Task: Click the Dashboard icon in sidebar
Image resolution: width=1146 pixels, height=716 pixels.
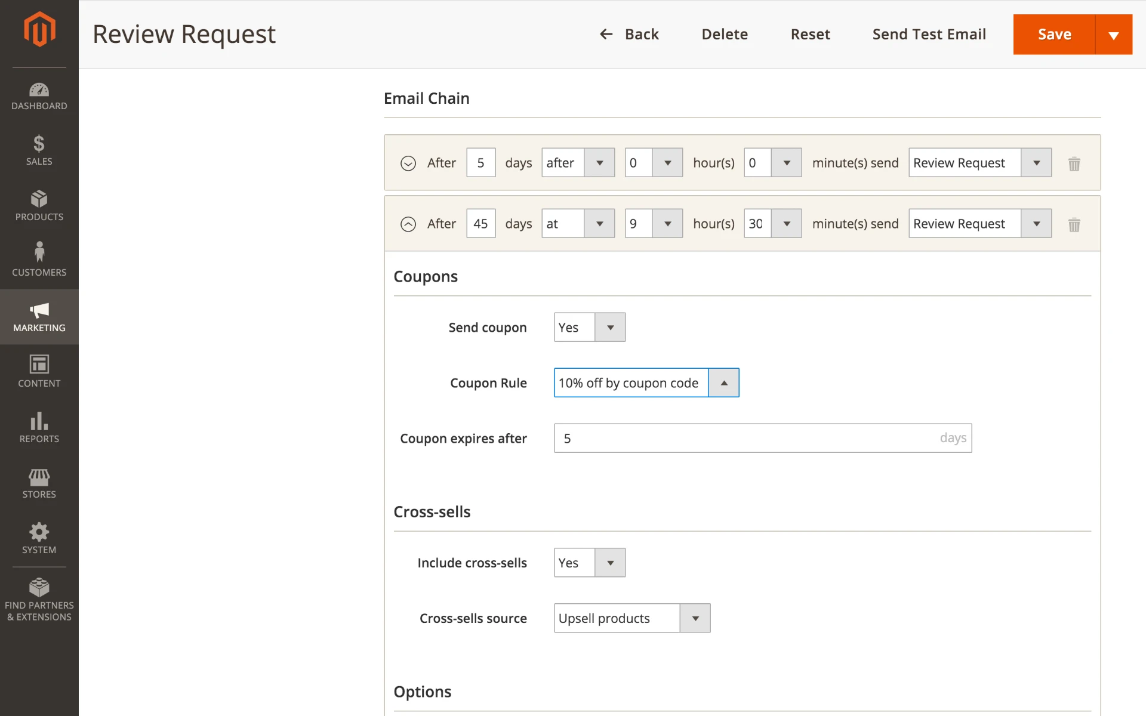Action: 38,93
